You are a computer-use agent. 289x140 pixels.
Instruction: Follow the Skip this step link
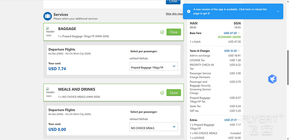coord(174,14)
